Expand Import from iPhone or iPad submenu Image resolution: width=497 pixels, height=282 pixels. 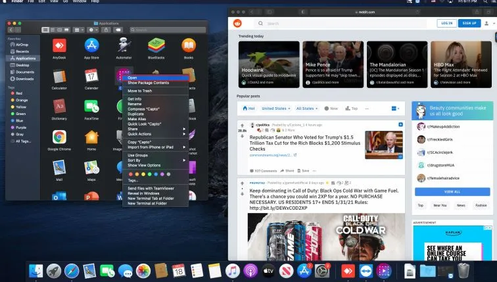(x=156, y=147)
